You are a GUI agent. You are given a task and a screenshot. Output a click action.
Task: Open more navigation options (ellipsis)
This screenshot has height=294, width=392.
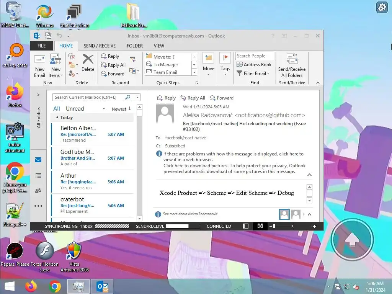click(38, 206)
